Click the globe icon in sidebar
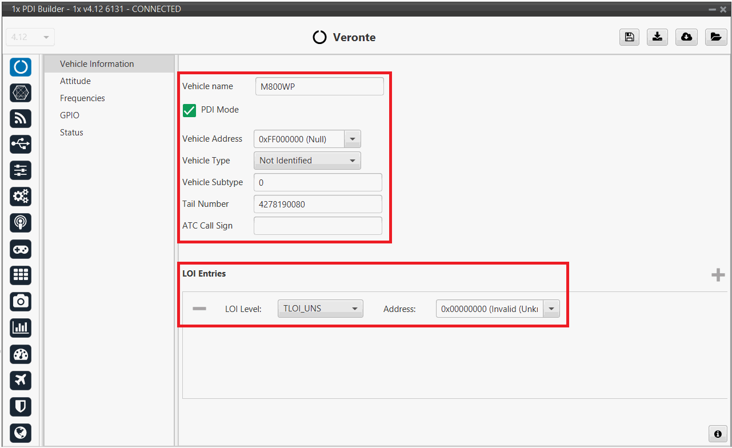 [21, 433]
